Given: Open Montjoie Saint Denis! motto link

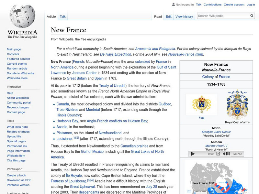Looking at the screenshot, I should 216,132.
